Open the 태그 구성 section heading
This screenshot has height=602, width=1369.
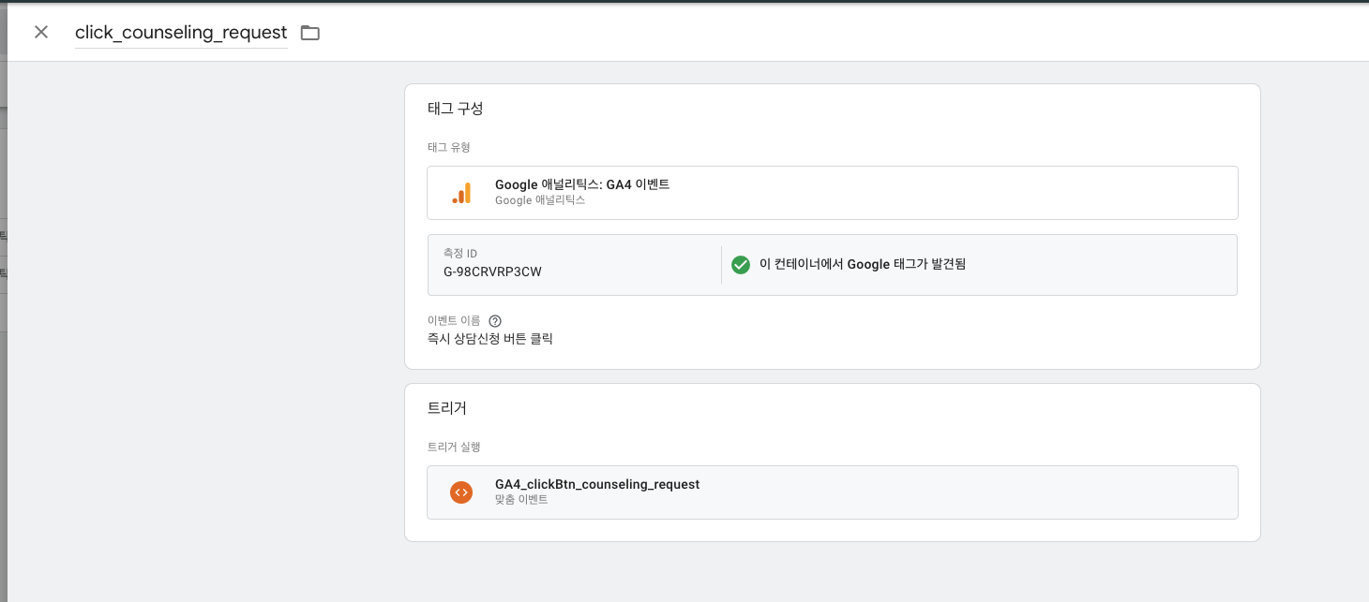pos(455,109)
